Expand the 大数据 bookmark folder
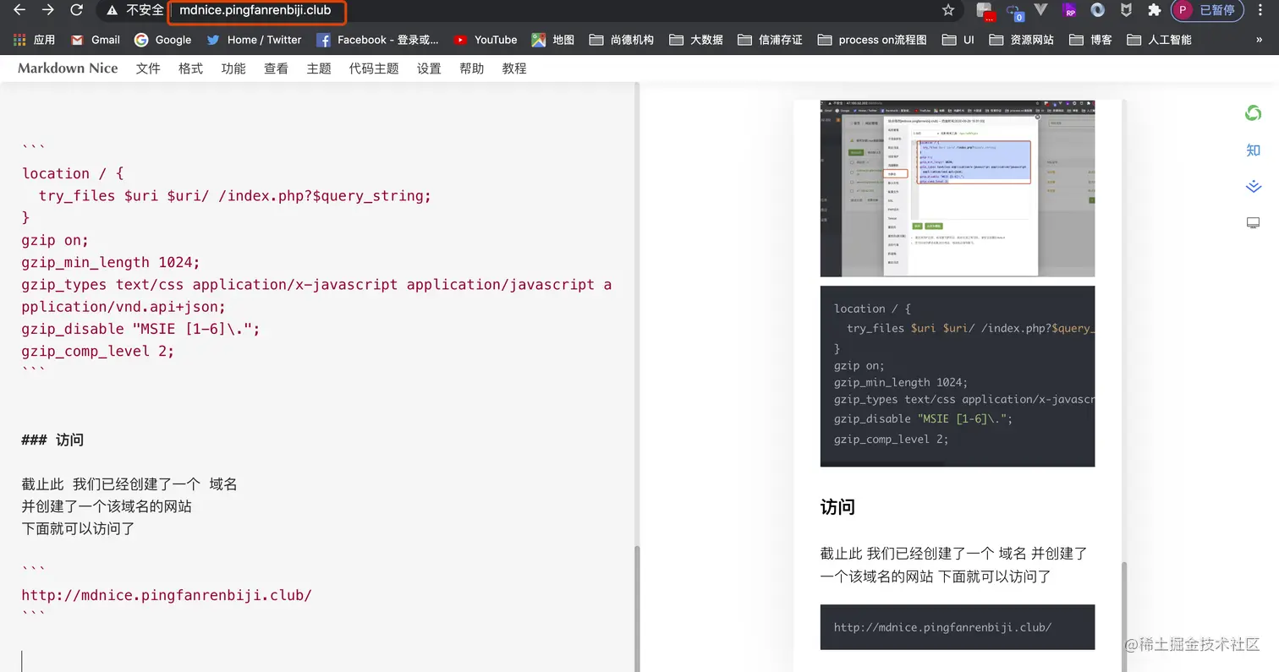Screen dimensions: 1279x672 click(x=695, y=40)
